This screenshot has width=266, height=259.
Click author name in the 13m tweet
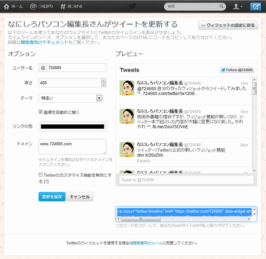click(160, 83)
